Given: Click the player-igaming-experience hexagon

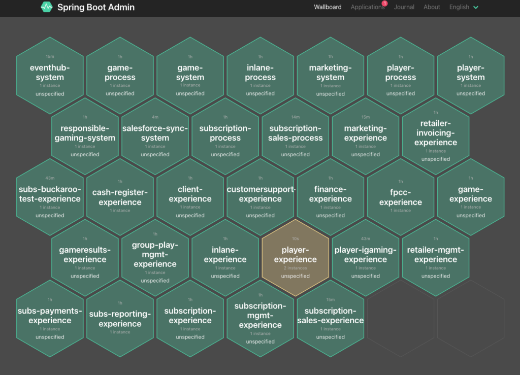Looking at the screenshot, I should click(365, 258).
